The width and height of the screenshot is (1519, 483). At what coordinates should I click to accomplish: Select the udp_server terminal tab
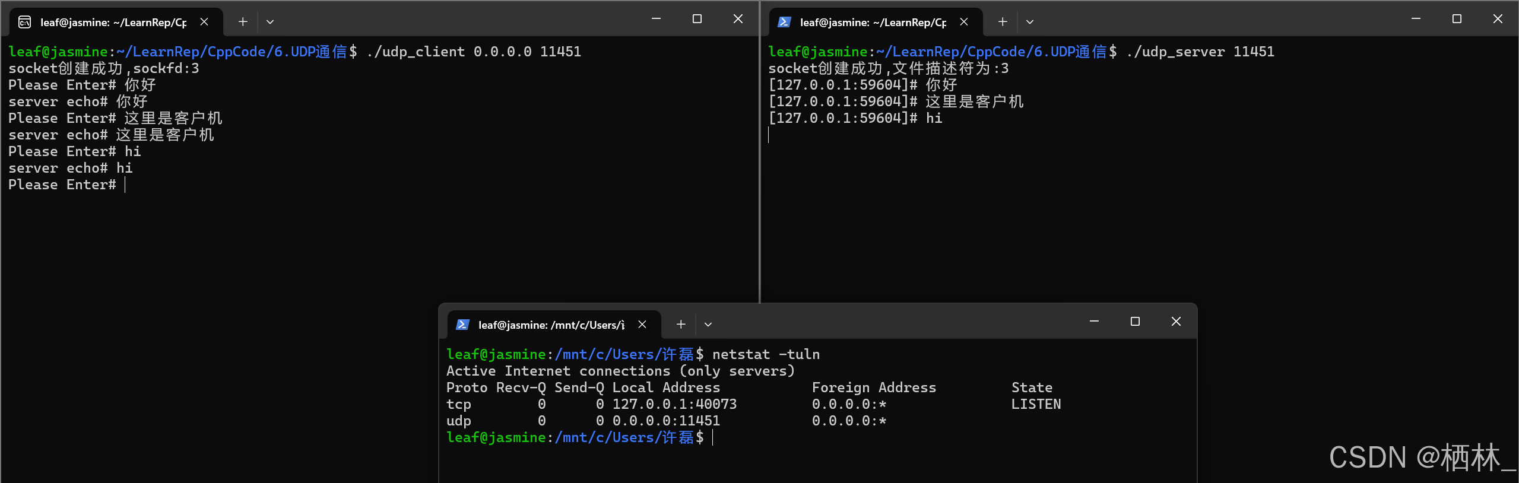pos(876,23)
